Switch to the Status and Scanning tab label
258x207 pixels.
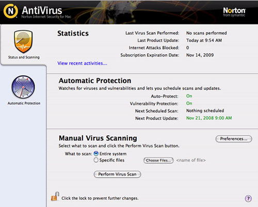point(24,57)
